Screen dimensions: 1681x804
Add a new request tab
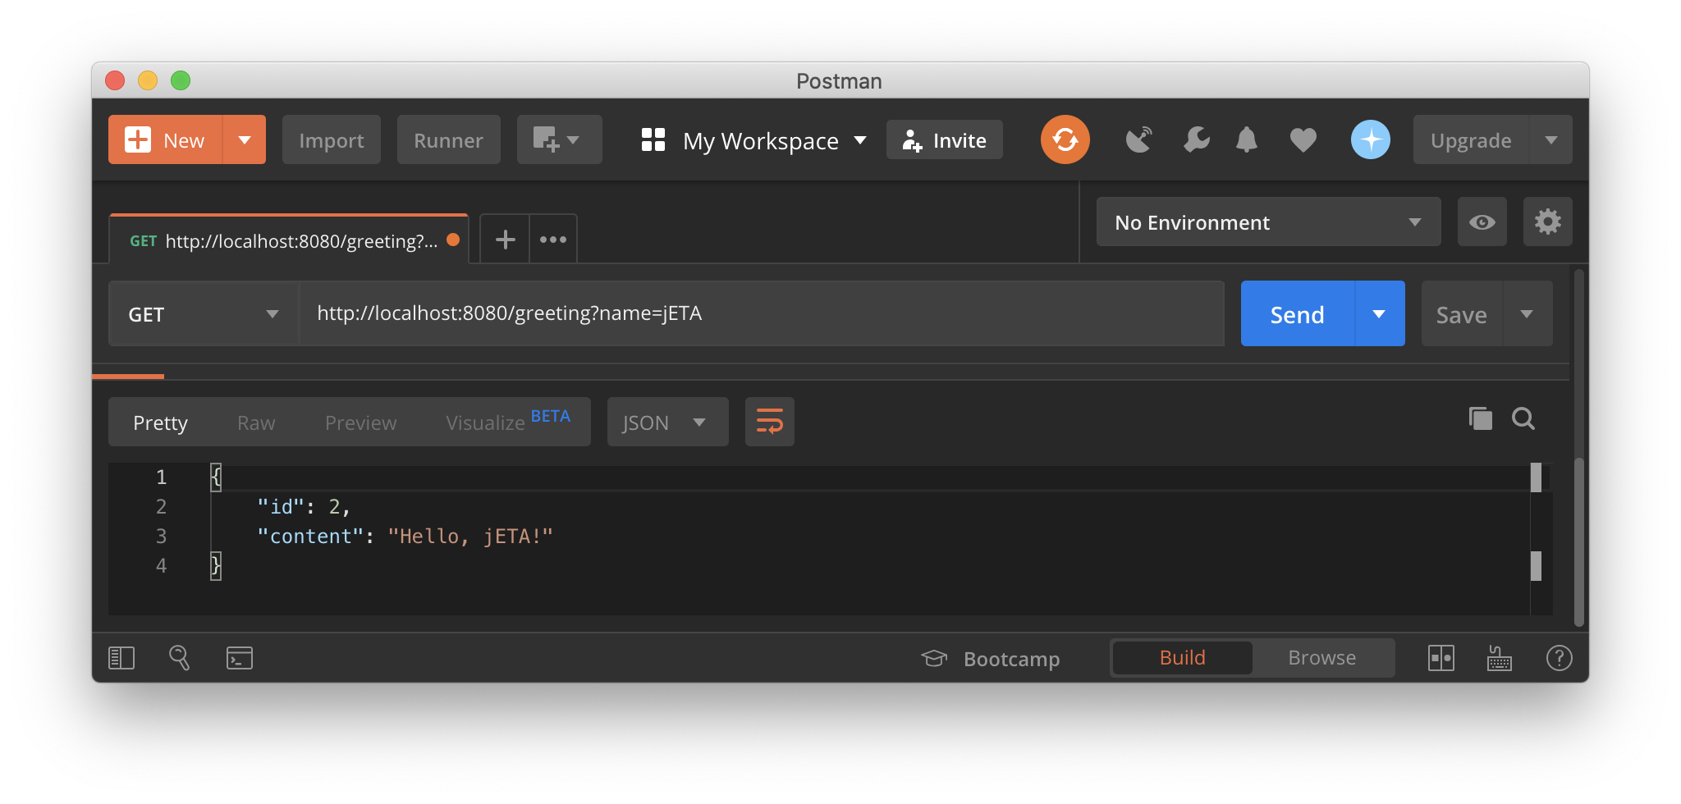coord(505,240)
